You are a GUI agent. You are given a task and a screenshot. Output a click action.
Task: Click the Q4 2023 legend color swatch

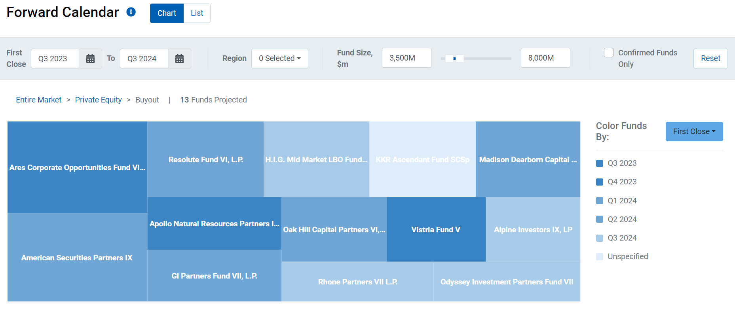pos(599,182)
